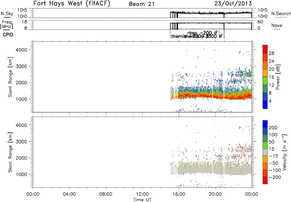
Task: Pick the red top segment of the Power colorbar
Action: coord(265,49)
